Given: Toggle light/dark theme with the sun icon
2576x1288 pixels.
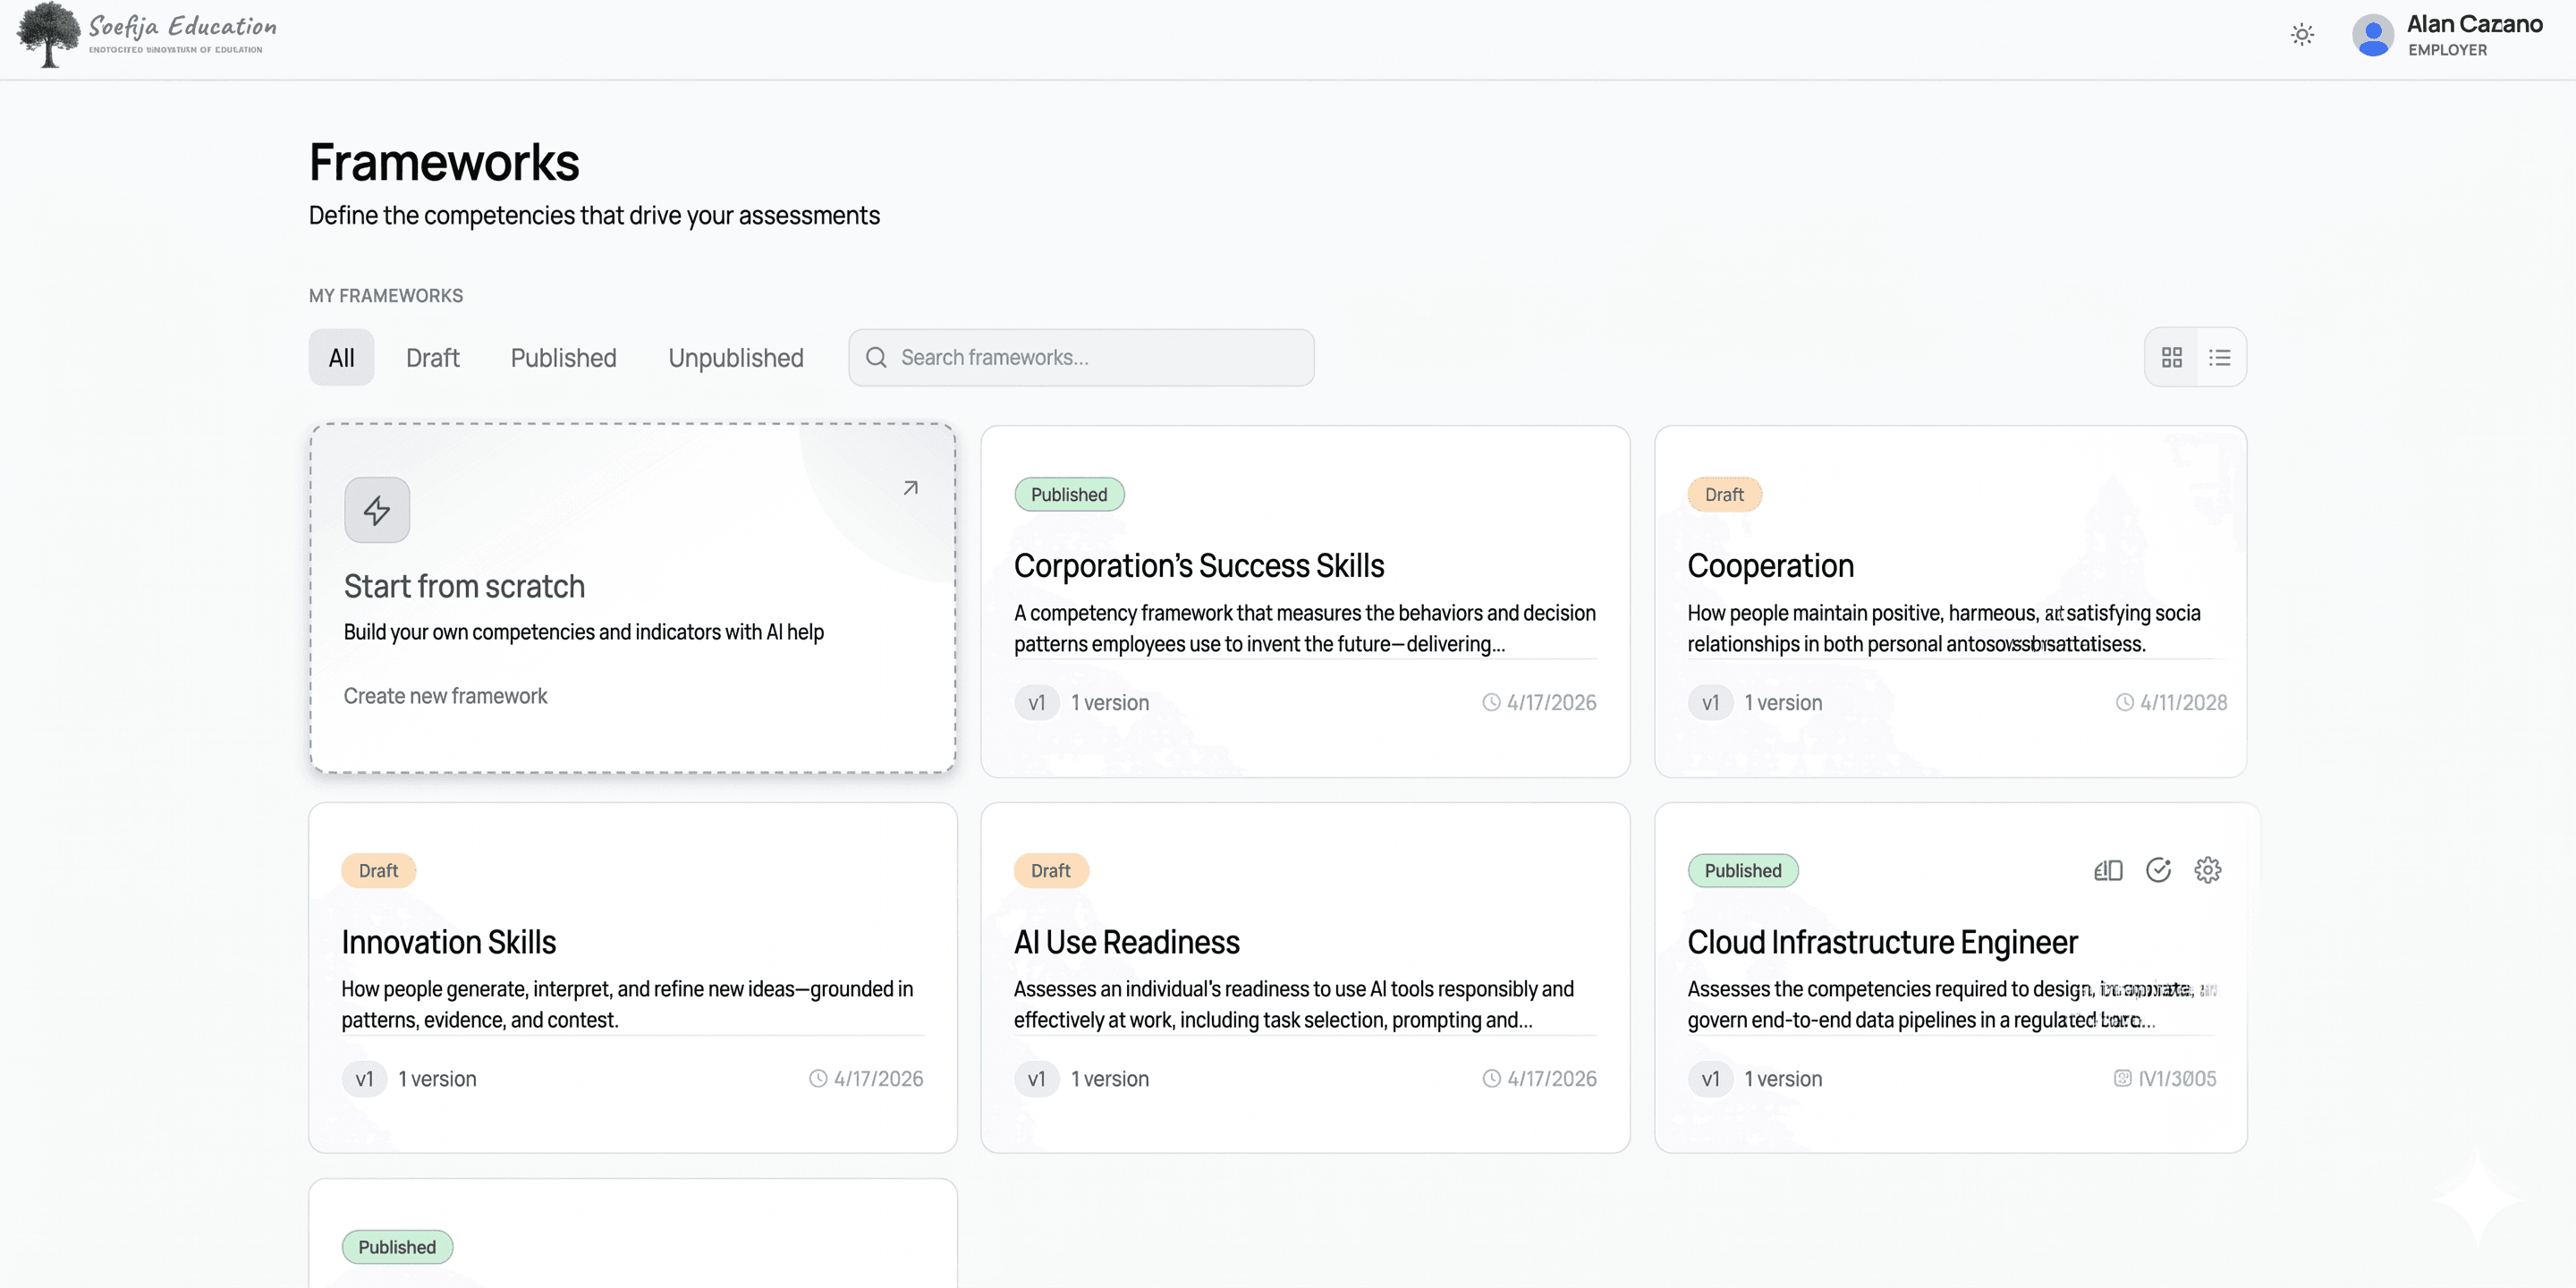Looking at the screenshot, I should [2301, 35].
